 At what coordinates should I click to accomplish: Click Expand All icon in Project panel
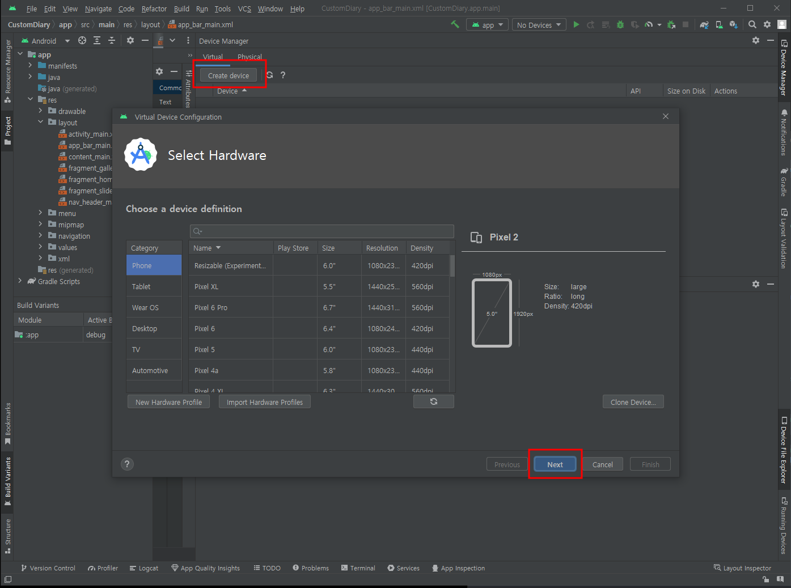click(x=97, y=40)
